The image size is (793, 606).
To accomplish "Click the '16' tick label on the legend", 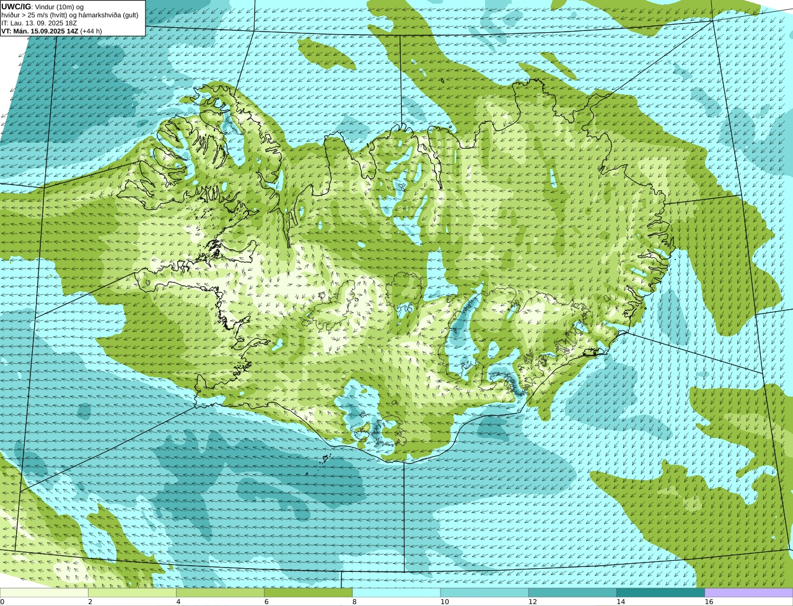I will (709, 602).
